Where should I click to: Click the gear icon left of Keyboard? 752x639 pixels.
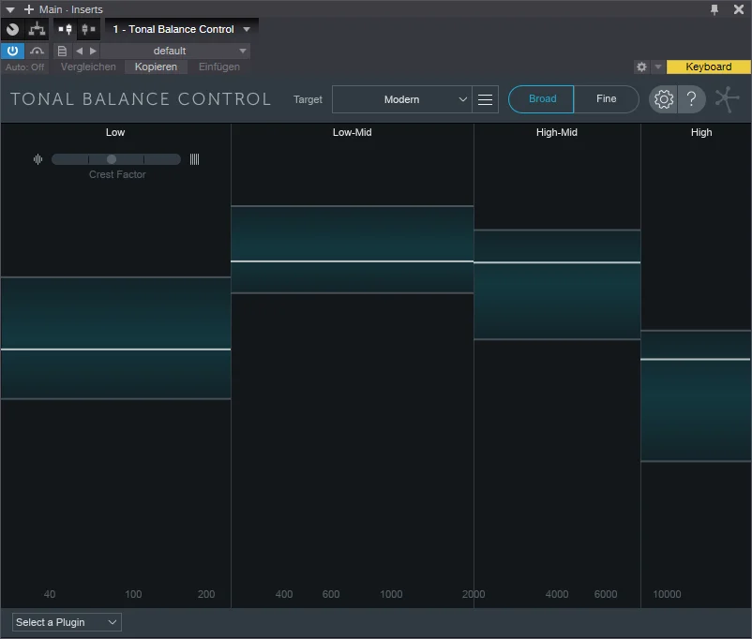641,67
